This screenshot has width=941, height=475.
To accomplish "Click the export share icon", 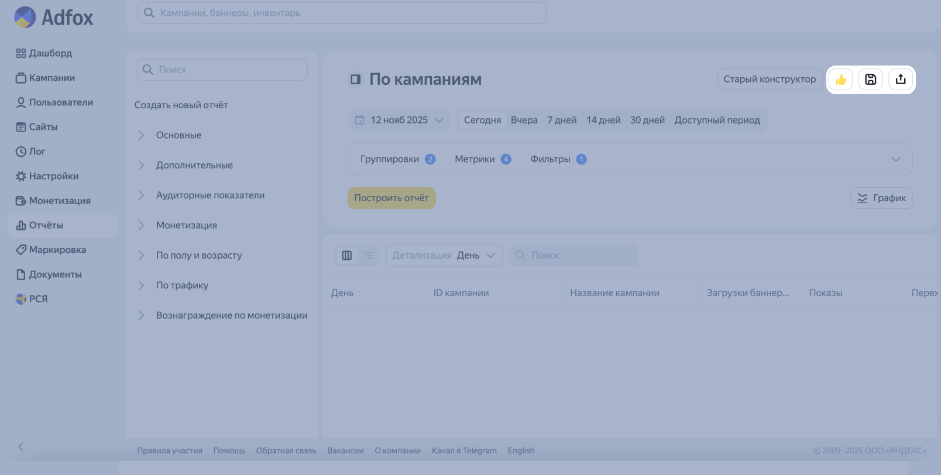I will (x=901, y=80).
